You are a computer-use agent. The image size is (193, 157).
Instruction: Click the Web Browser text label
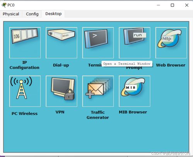tap(171, 65)
